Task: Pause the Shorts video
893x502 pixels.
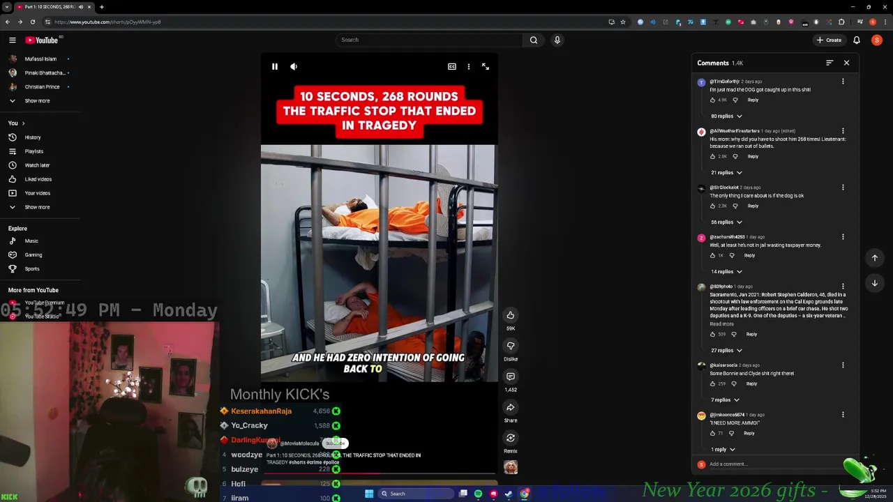Action: tap(275, 66)
